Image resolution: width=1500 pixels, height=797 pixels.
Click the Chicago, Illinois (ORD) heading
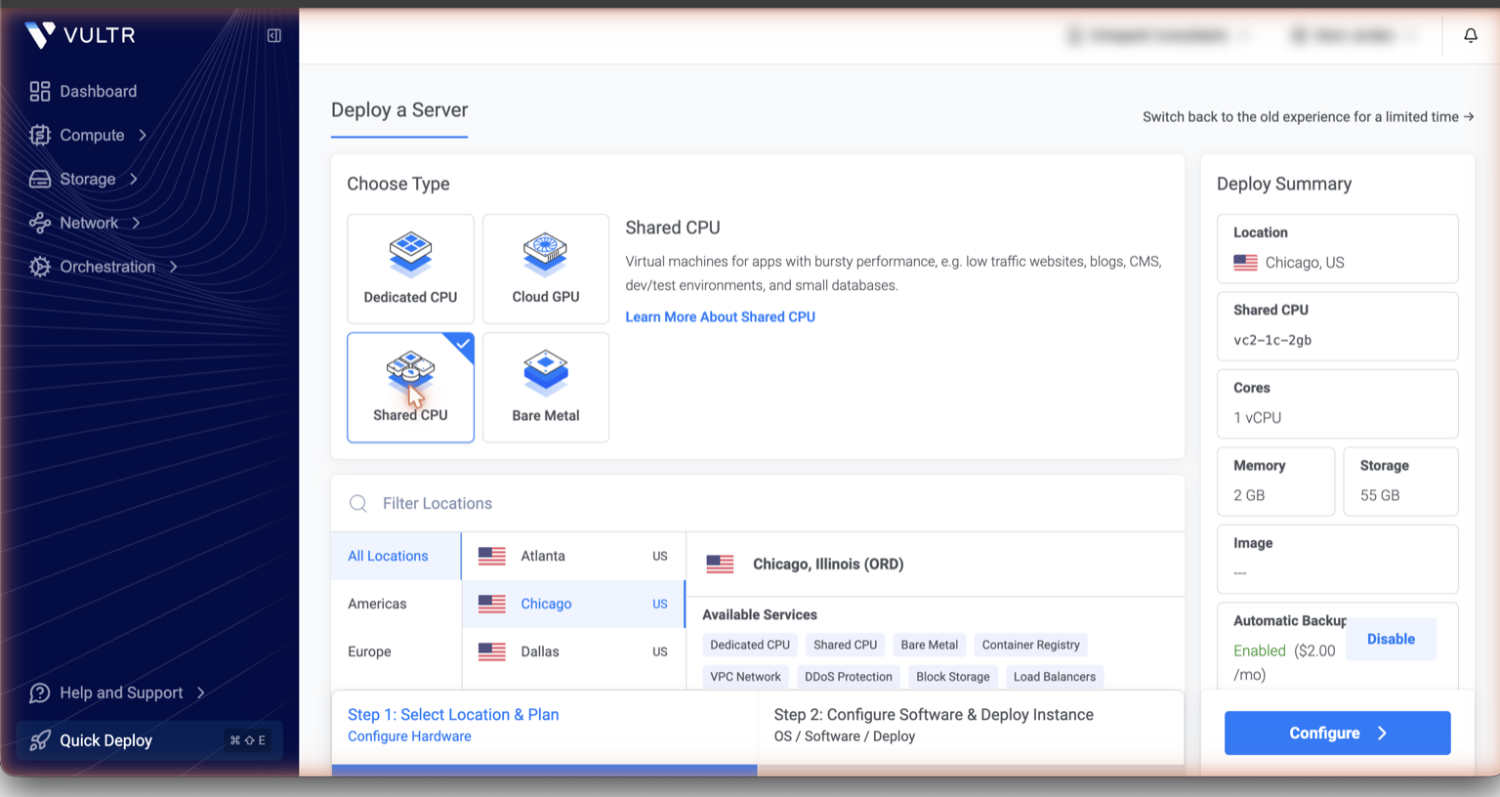point(828,564)
